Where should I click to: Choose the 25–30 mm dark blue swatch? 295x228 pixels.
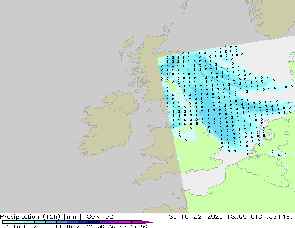click(94, 222)
